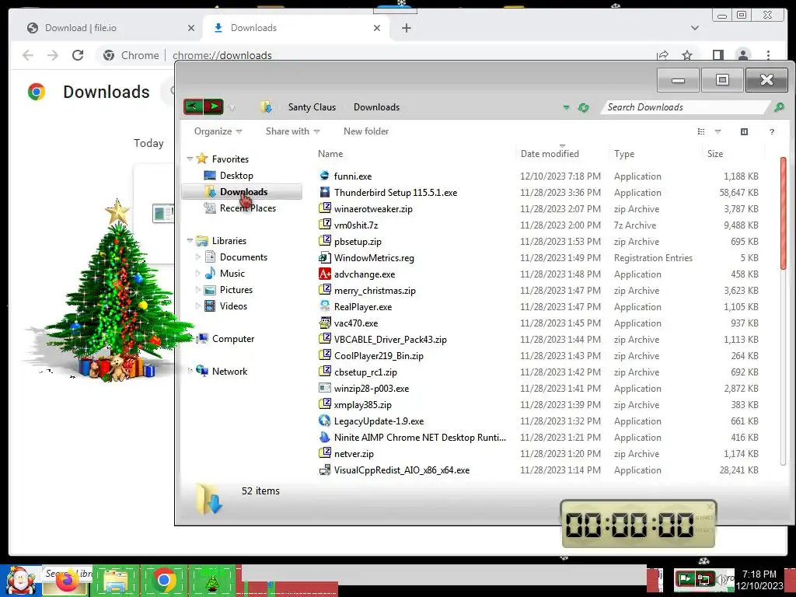
Task: Open the Share with menu
Action: pos(292,131)
